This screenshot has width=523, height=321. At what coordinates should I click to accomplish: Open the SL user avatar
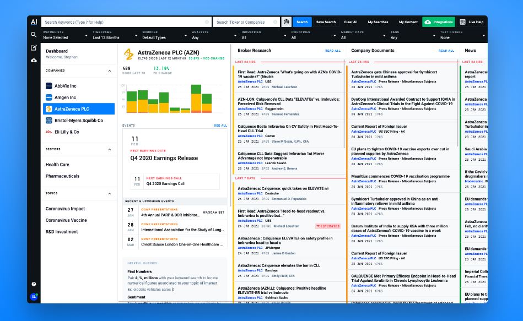pyautogui.click(x=34, y=296)
